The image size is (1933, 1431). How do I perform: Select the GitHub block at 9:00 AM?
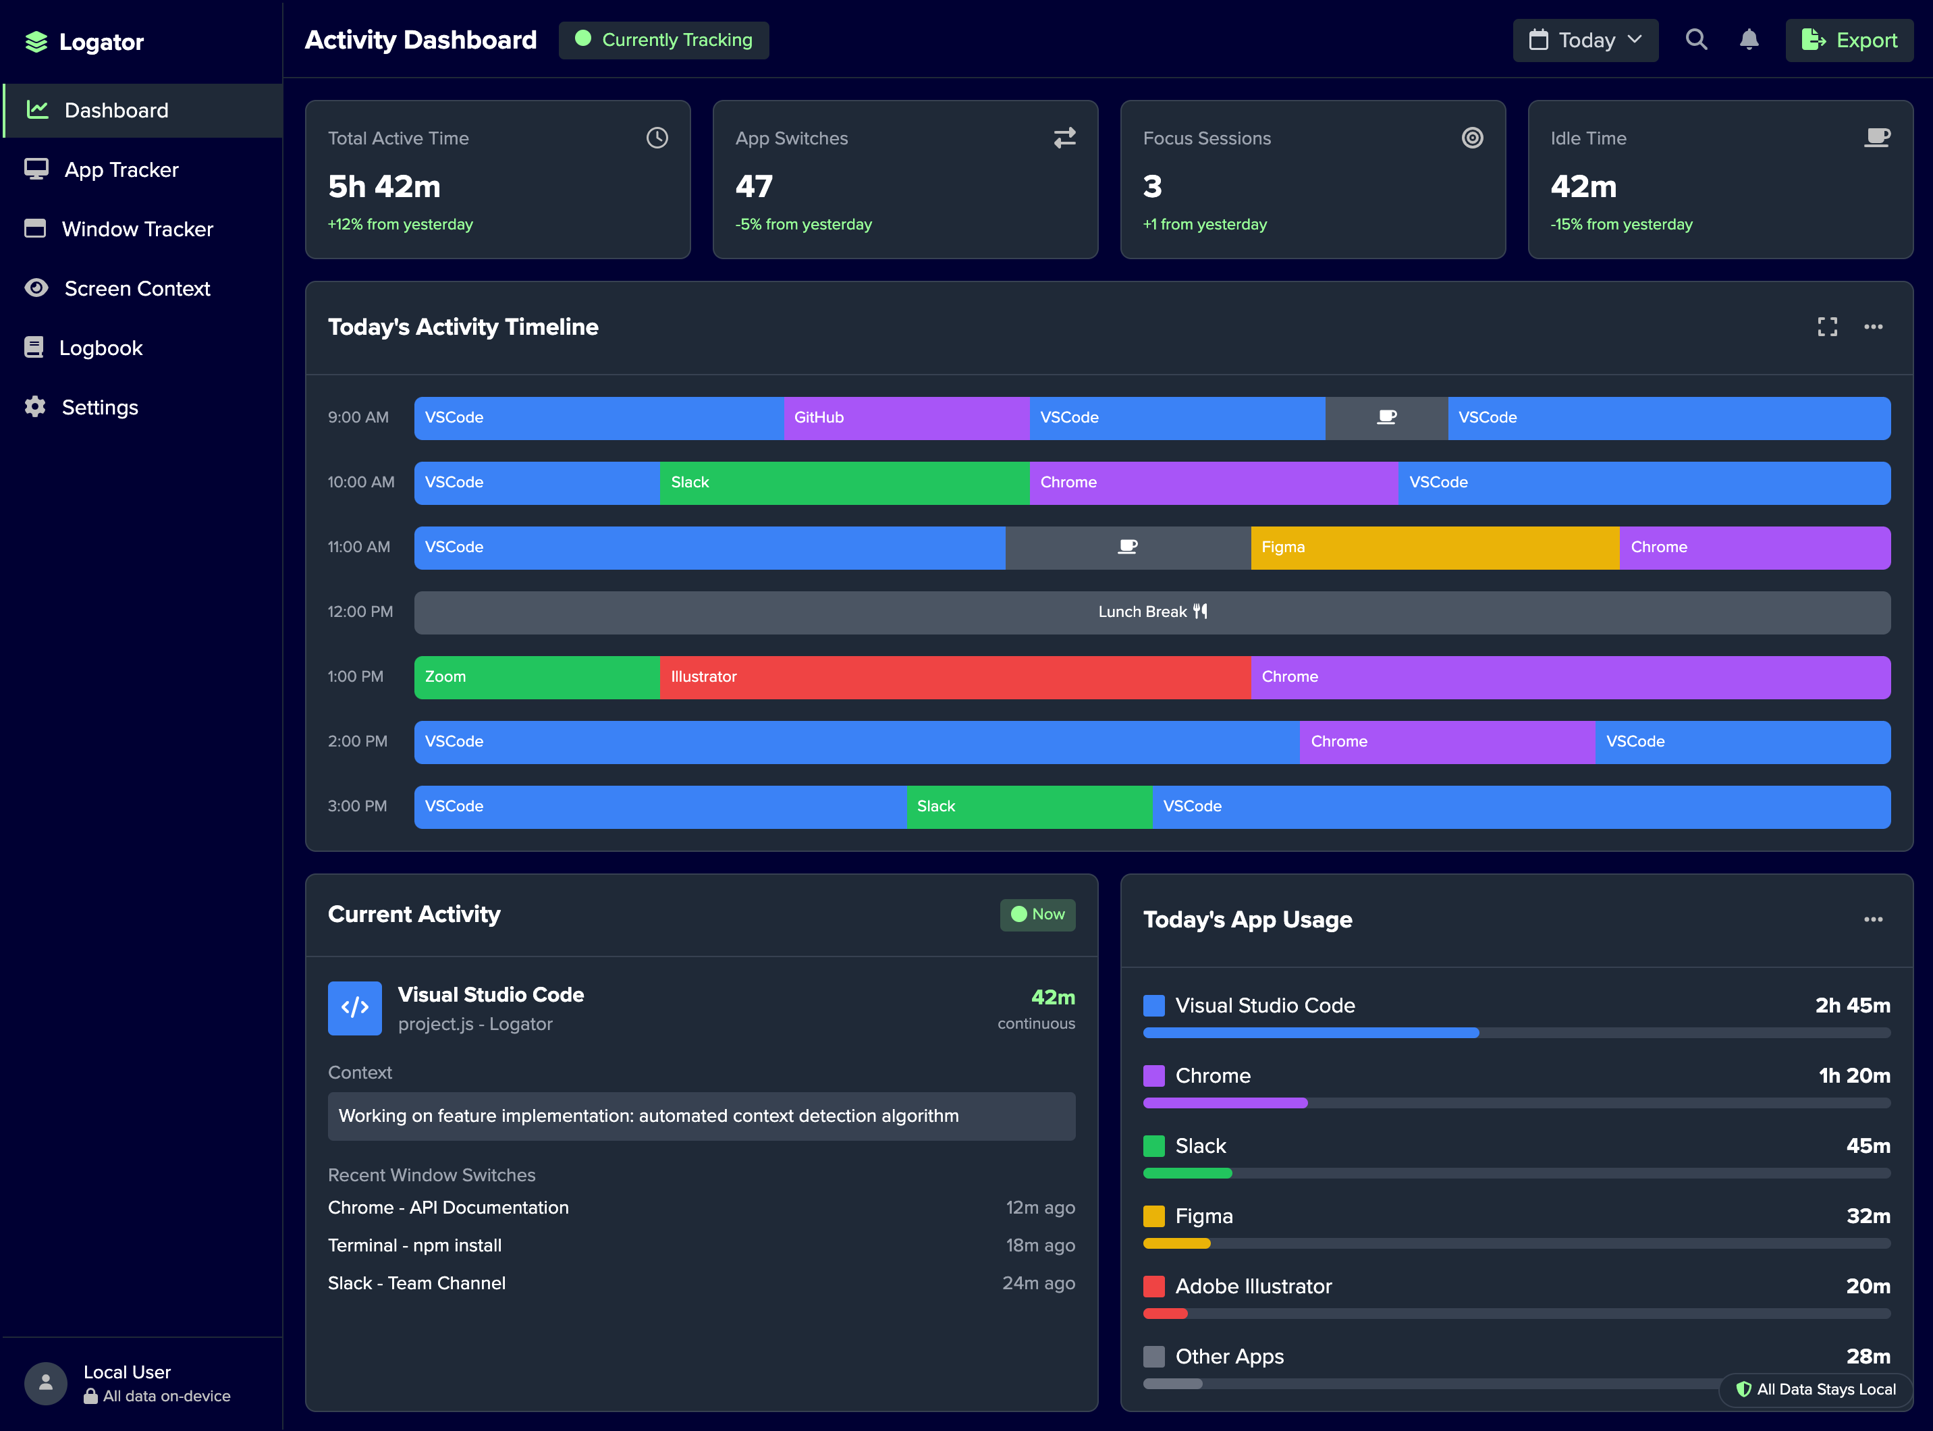906,418
